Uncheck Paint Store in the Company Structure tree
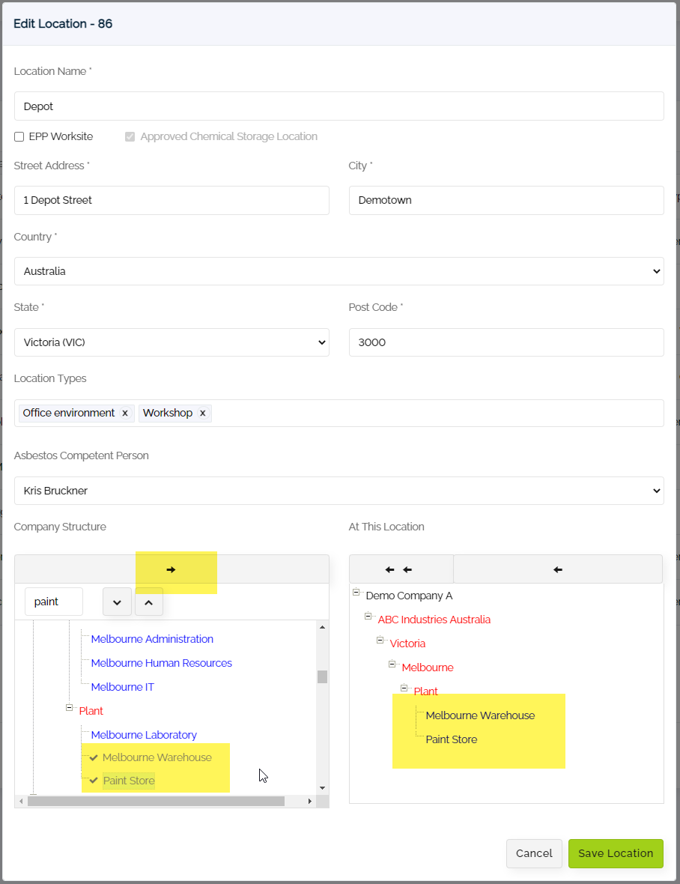This screenshot has width=680, height=884. (x=93, y=781)
